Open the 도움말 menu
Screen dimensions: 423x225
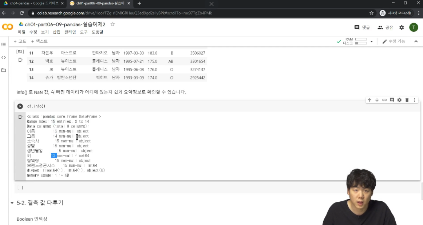[x=98, y=32]
